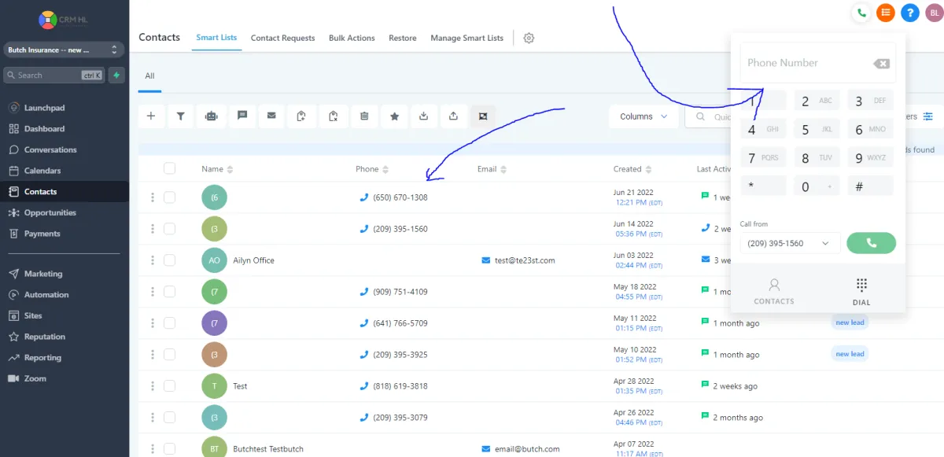Select checkbox for the (209) 395-1560 contact
Screen dimensions: 944x457
pos(169,229)
